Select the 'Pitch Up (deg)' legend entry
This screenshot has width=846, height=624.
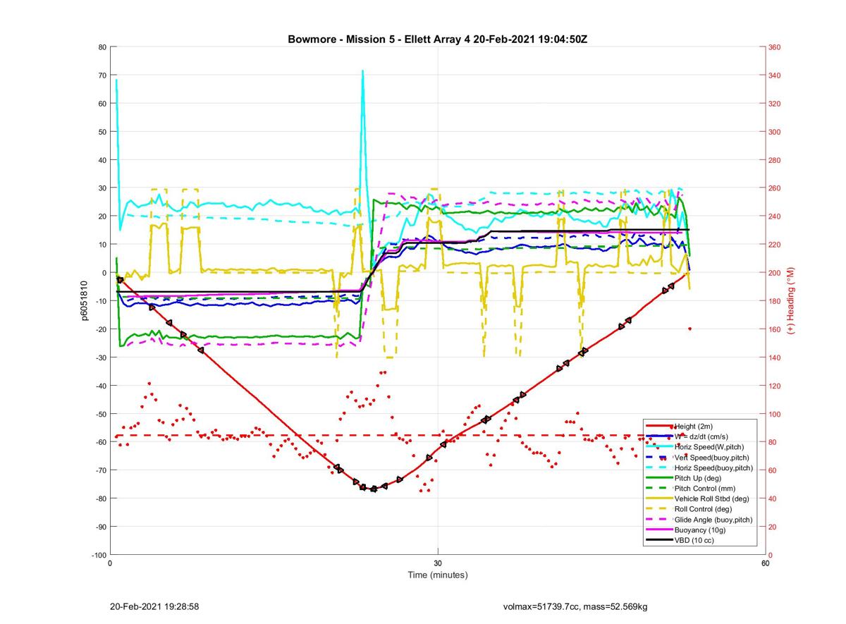pos(699,478)
